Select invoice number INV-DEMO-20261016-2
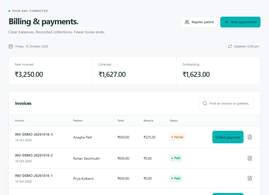This screenshot has width=269, height=195. point(34,155)
